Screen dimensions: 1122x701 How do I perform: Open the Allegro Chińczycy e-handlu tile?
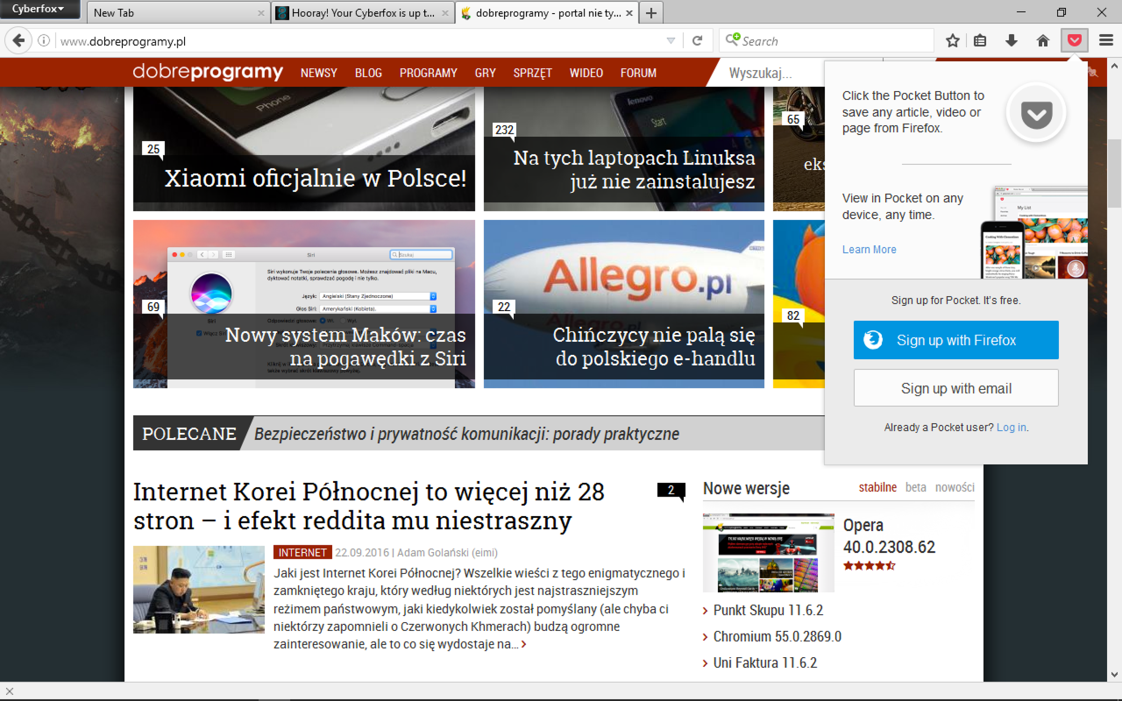(624, 304)
